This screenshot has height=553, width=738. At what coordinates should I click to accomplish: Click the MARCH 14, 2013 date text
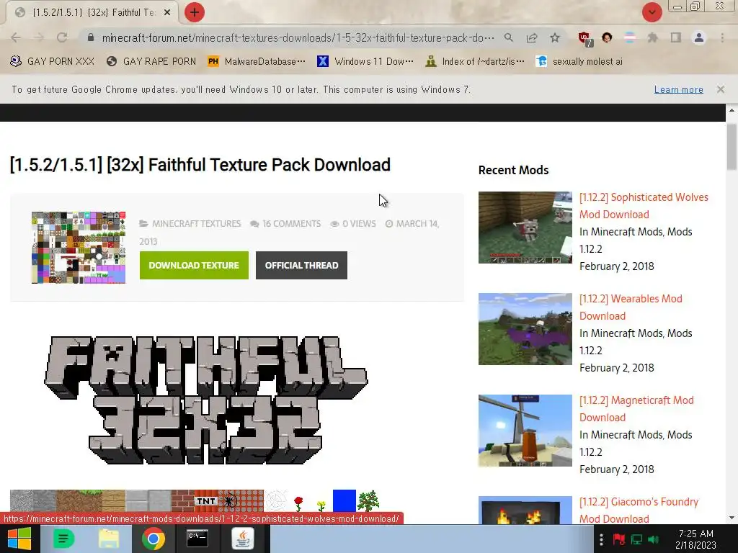pyautogui.click(x=289, y=233)
